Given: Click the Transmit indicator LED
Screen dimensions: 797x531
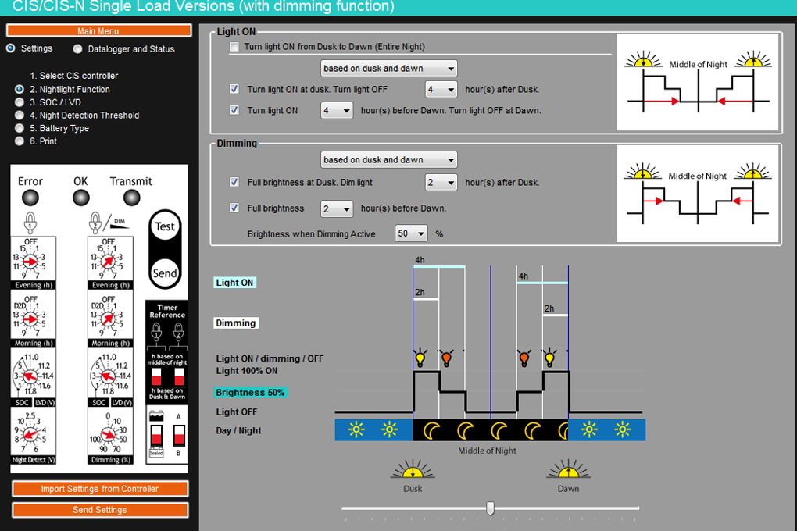Looking at the screenshot, I should point(130,198).
